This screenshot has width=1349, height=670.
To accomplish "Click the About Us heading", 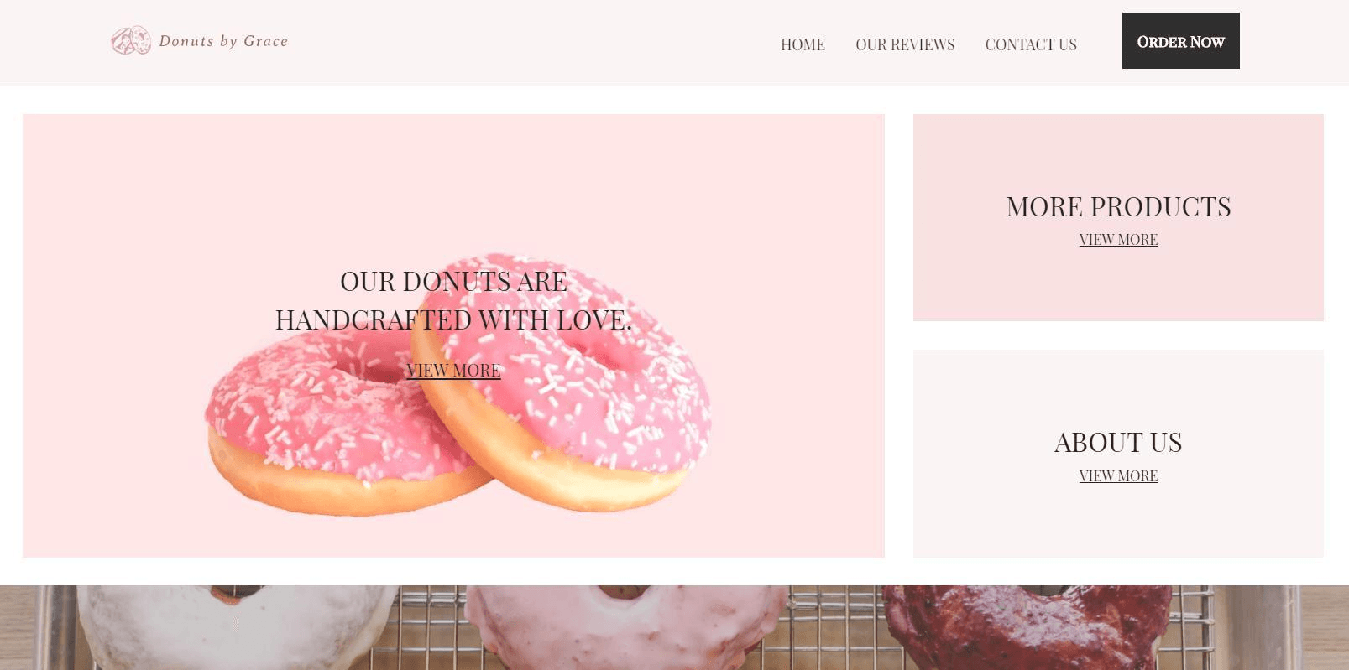I will [x=1118, y=442].
